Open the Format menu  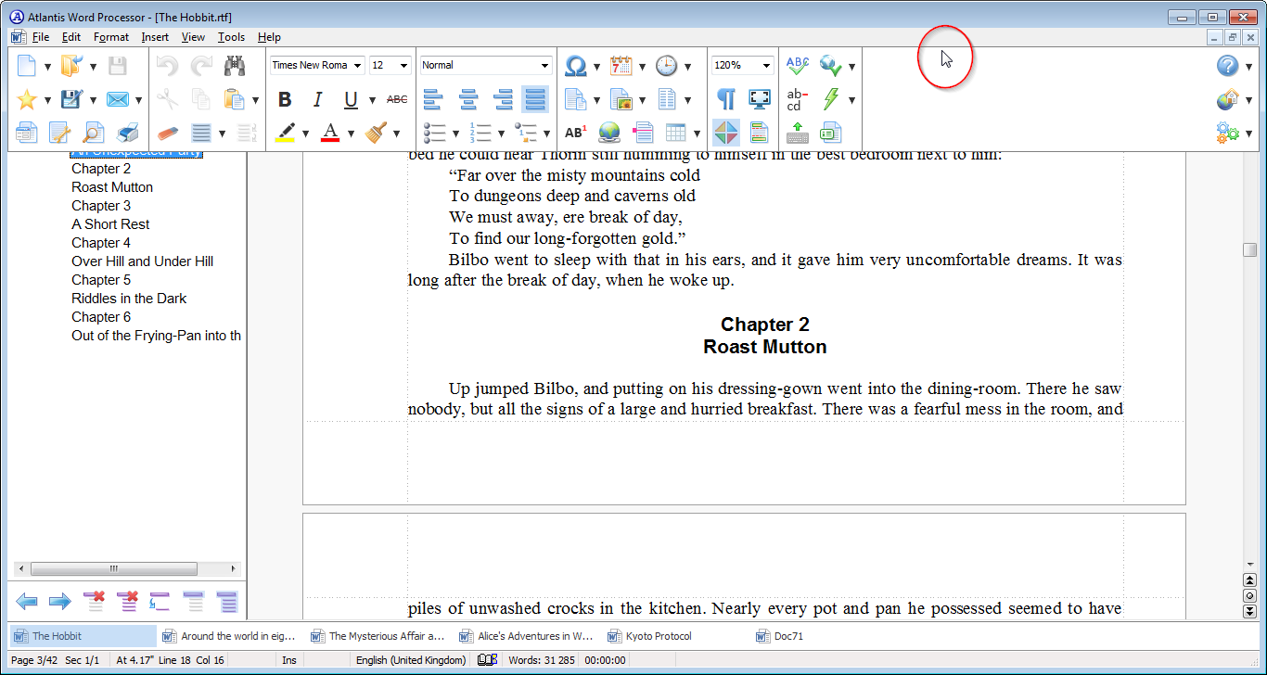tap(111, 37)
